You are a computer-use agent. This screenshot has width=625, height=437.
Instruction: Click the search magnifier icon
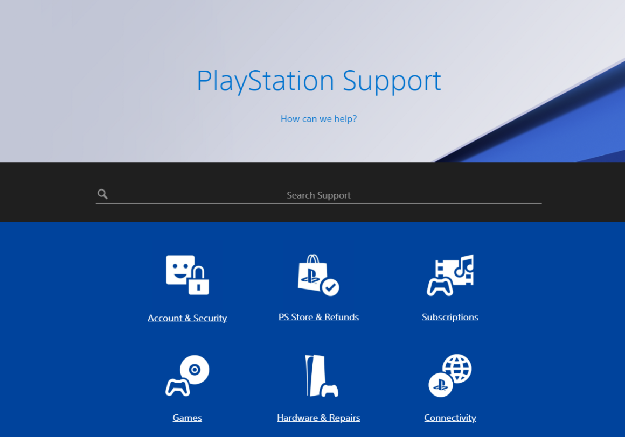[102, 194]
